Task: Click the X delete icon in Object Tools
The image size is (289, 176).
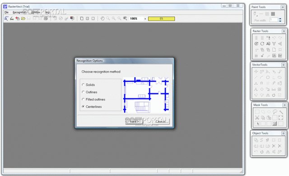Action: pos(274,146)
